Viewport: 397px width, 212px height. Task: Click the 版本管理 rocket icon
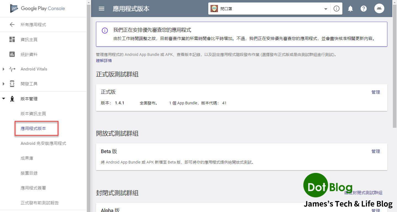(x=12, y=99)
